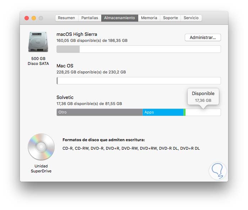Minimize the window with the yellow button
Screen dimensions: 248x210
[34, 18]
